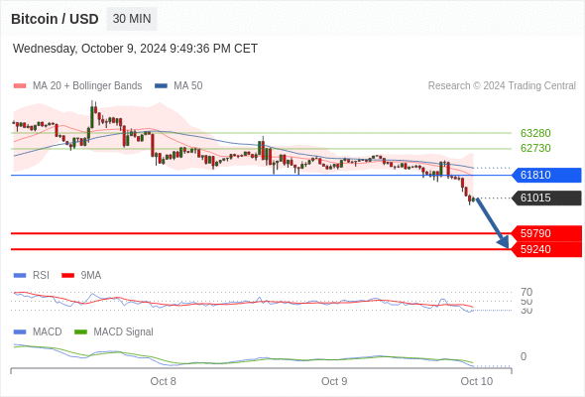The image size is (585, 397).
Task: Click the MA 20 + Bollinger Bands legend swatch
Action: point(20,86)
